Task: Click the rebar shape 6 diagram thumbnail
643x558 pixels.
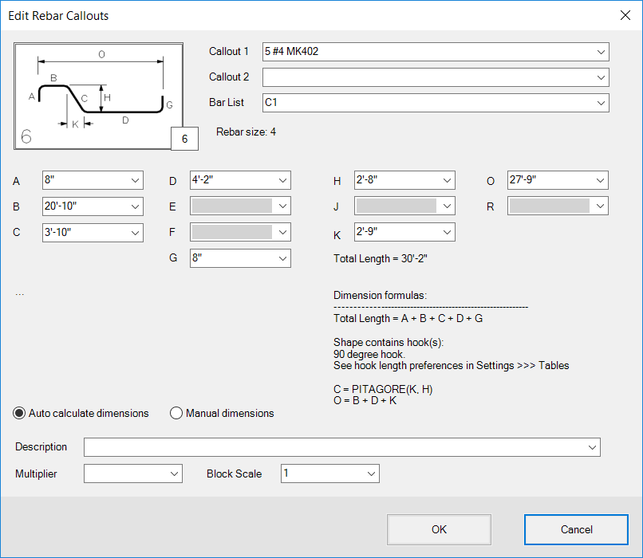Action: point(98,96)
